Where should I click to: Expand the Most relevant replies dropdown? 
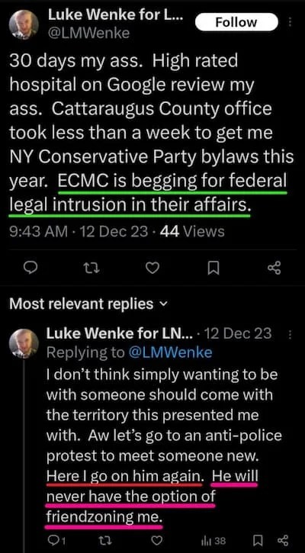click(x=88, y=304)
